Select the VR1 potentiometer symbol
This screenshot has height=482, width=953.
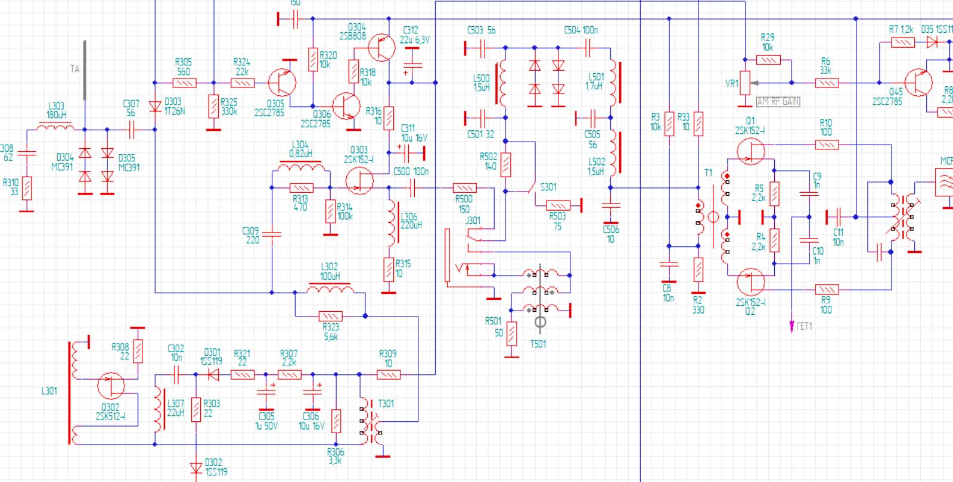coord(745,83)
